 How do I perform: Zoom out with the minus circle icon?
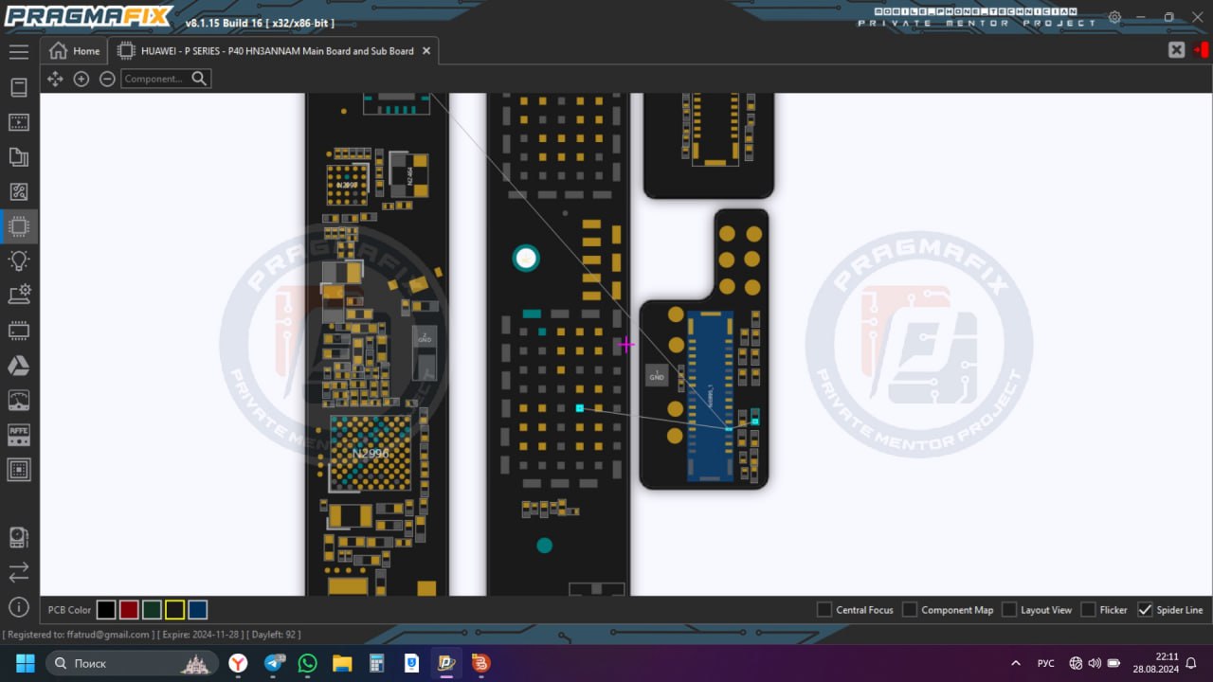pos(107,79)
